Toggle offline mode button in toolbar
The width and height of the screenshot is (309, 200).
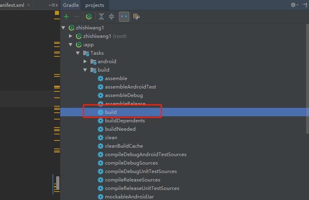tap(124, 16)
